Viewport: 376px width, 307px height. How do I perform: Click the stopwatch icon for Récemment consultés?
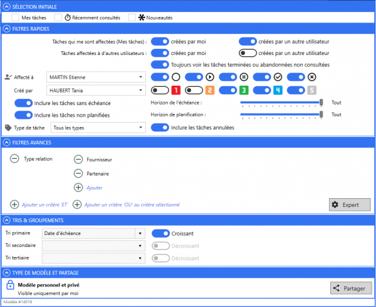[68, 18]
